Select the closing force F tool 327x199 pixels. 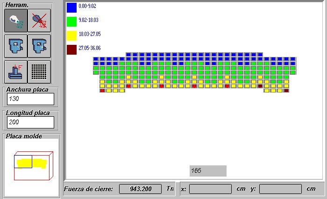16,71
